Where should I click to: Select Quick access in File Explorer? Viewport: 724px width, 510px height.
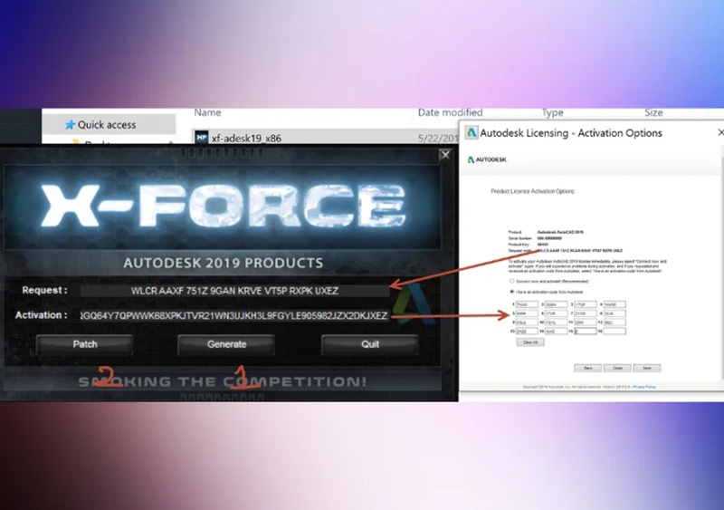109,124
